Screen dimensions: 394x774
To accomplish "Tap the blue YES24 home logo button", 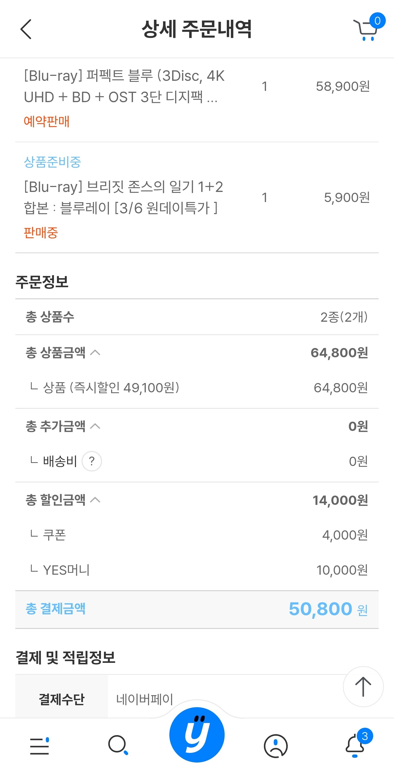I will point(197,735).
